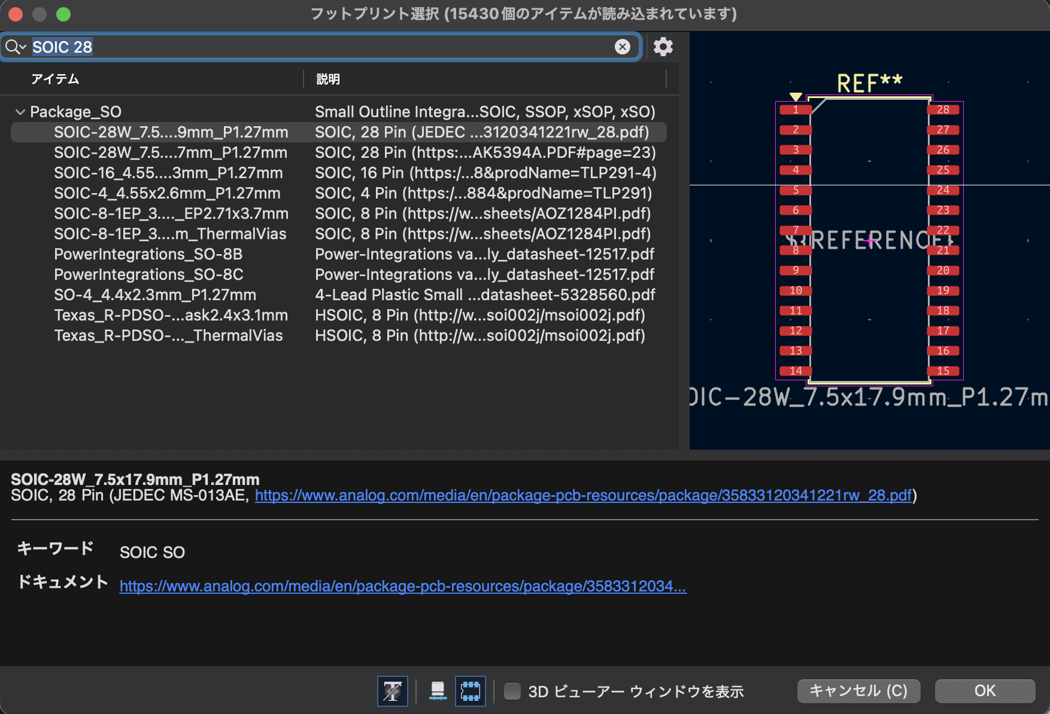Toggle footprint text display icon

[x=393, y=691]
